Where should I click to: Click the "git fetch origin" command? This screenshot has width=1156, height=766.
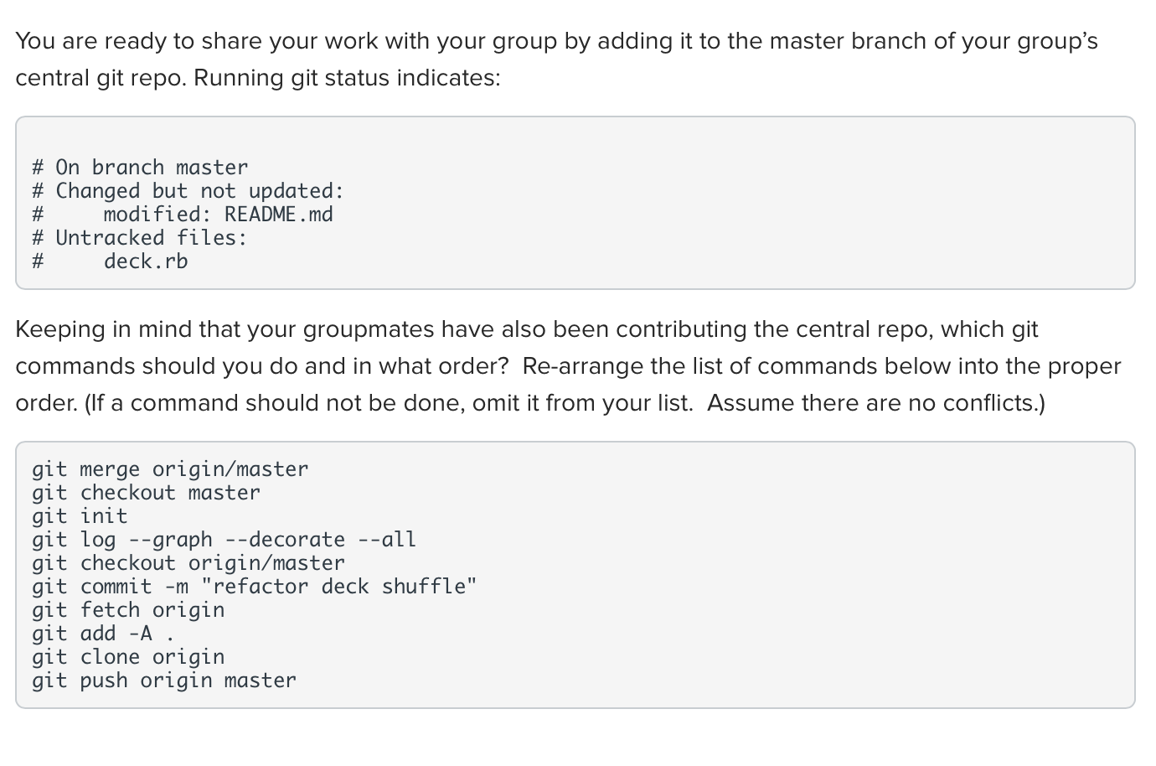[128, 610]
